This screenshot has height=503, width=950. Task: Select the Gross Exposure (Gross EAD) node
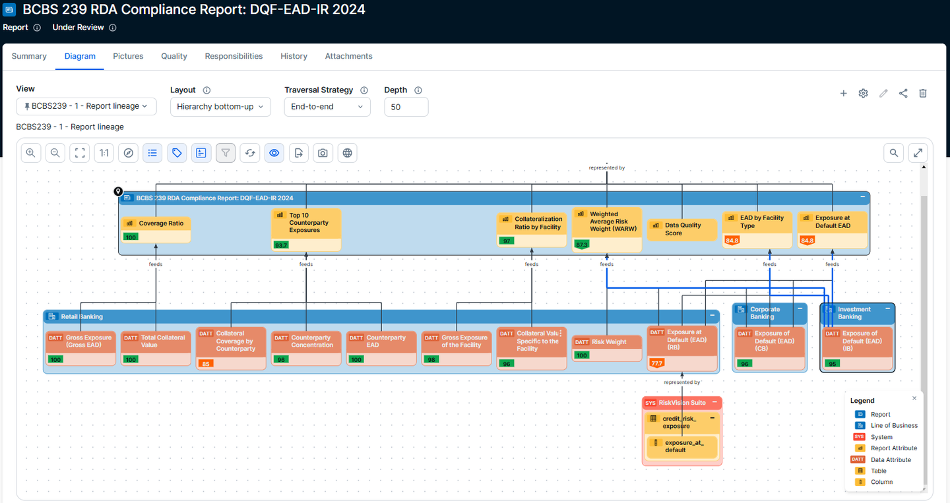(81, 349)
